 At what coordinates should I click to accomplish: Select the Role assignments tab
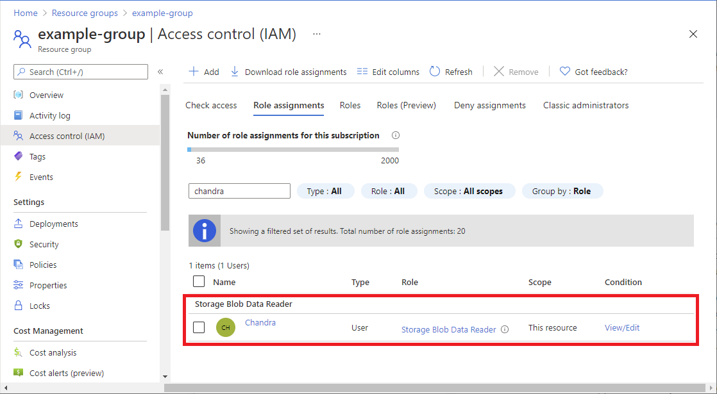(x=289, y=106)
